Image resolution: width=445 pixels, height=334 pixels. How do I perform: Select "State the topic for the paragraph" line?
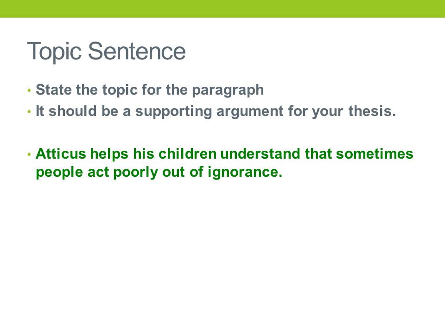click(x=150, y=90)
